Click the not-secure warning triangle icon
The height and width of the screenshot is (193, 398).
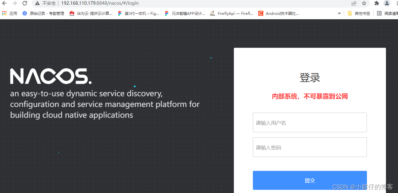click(x=37, y=3)
